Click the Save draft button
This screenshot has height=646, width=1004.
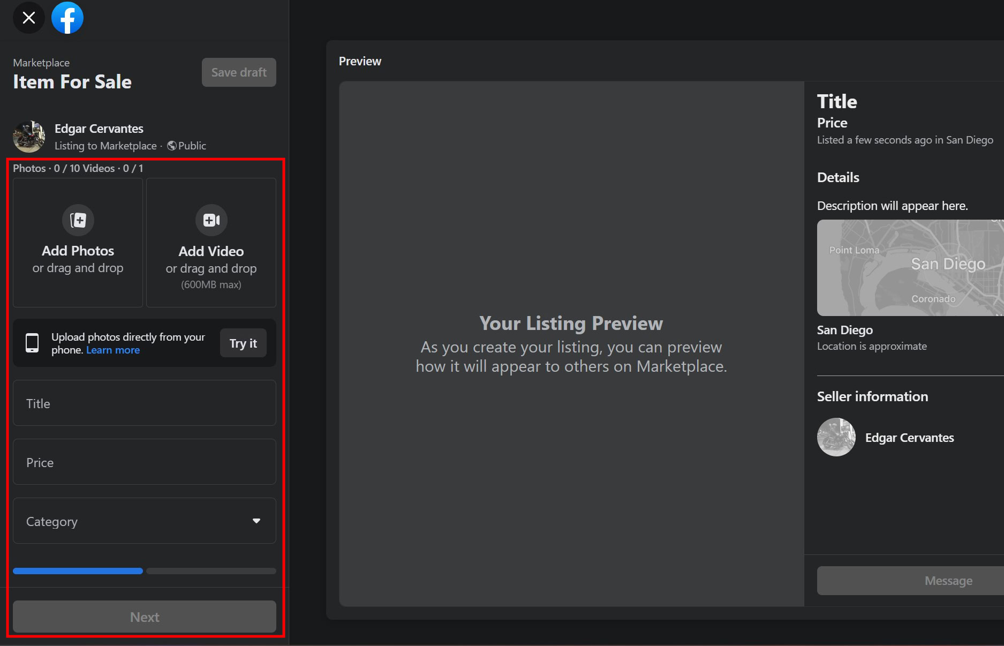pyautogui.click(x=239, y=72)
